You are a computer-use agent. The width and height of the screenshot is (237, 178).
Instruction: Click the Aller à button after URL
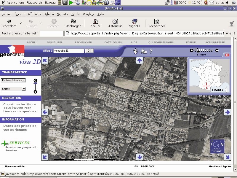point(230,33)
